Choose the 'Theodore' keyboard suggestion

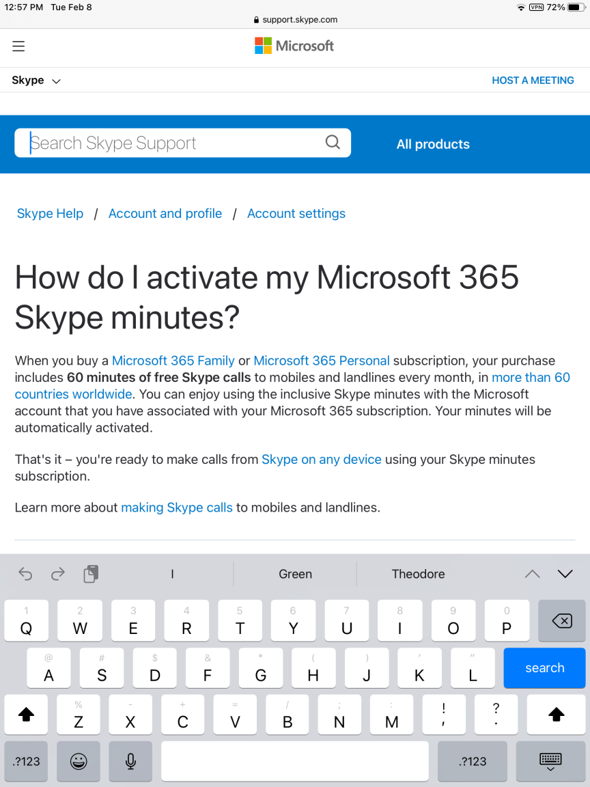pyautogui.click(x=418, y=574)
